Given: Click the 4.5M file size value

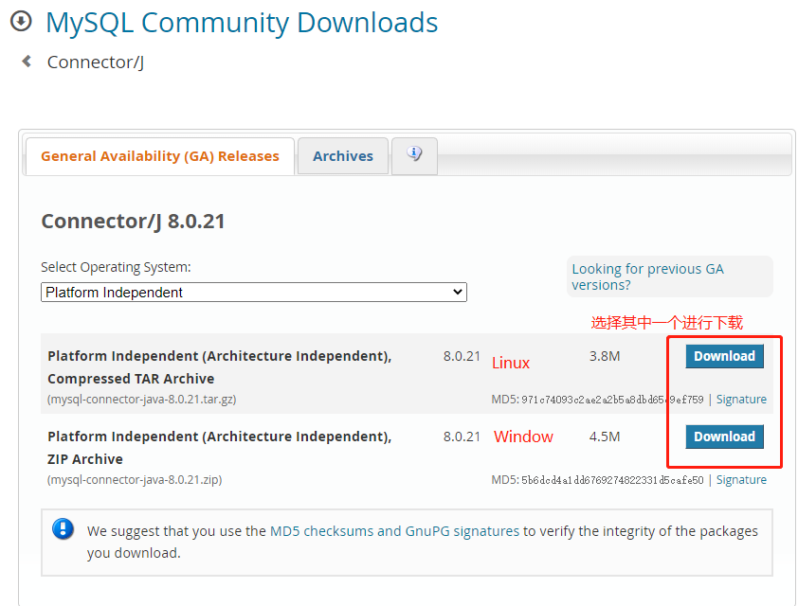Looking at the screenshot, I should point(605,437).
